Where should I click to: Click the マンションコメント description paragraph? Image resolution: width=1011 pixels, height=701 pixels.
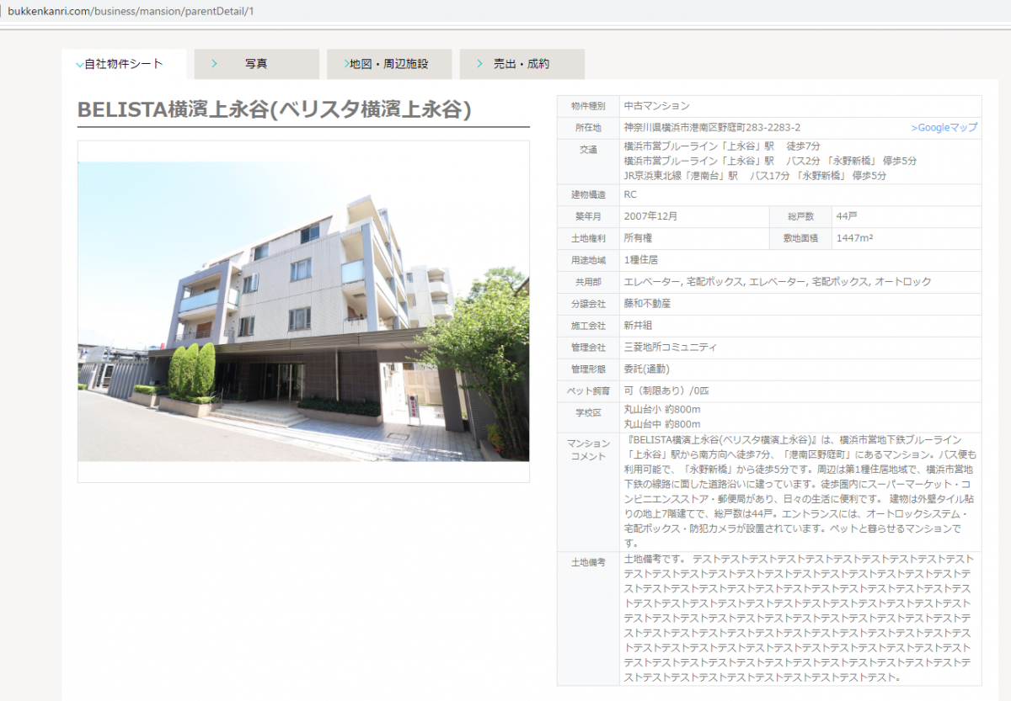[799, 491]
